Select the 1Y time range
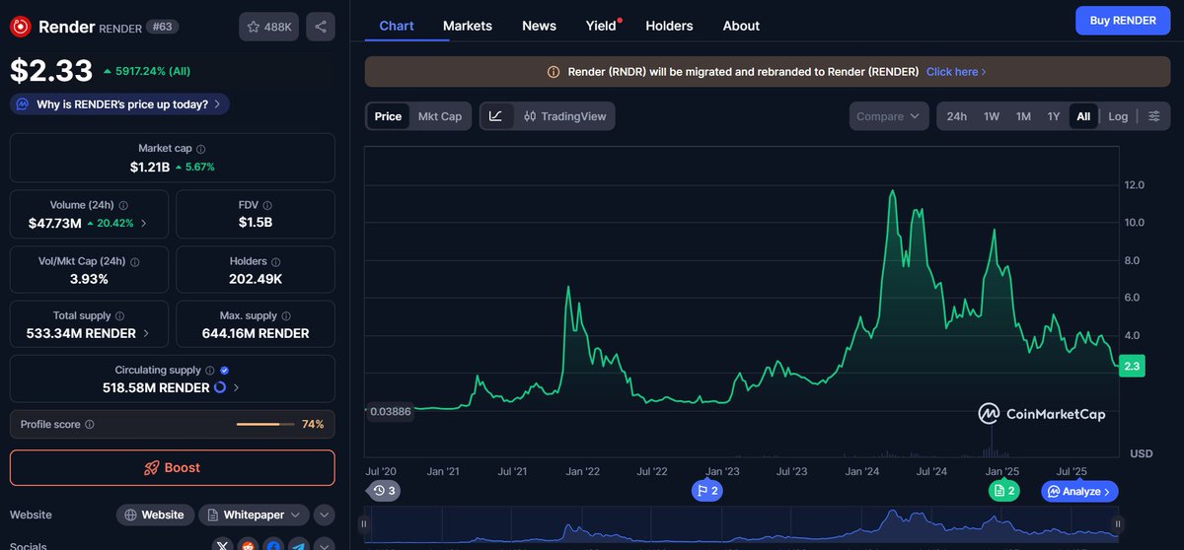 (1054, 116)
